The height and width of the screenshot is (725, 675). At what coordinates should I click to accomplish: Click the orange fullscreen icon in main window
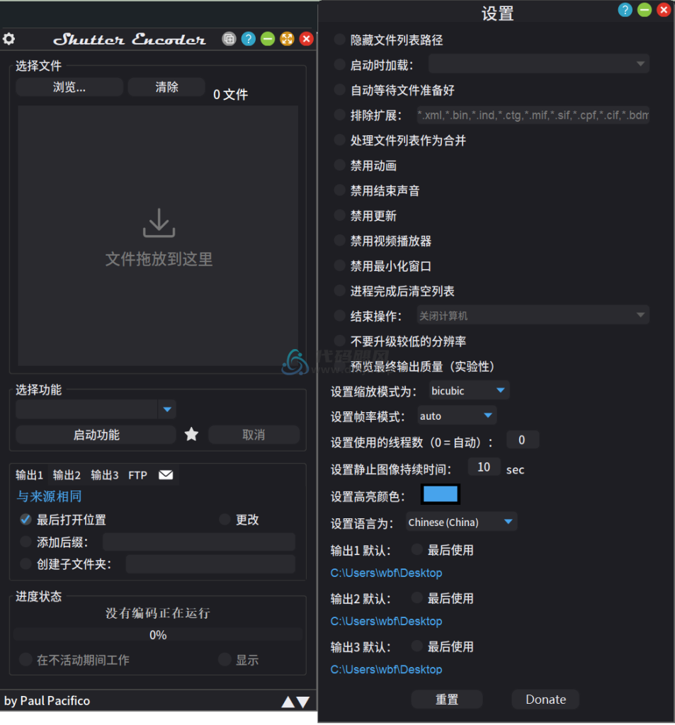pyautogui.click(x=287, y=39)
